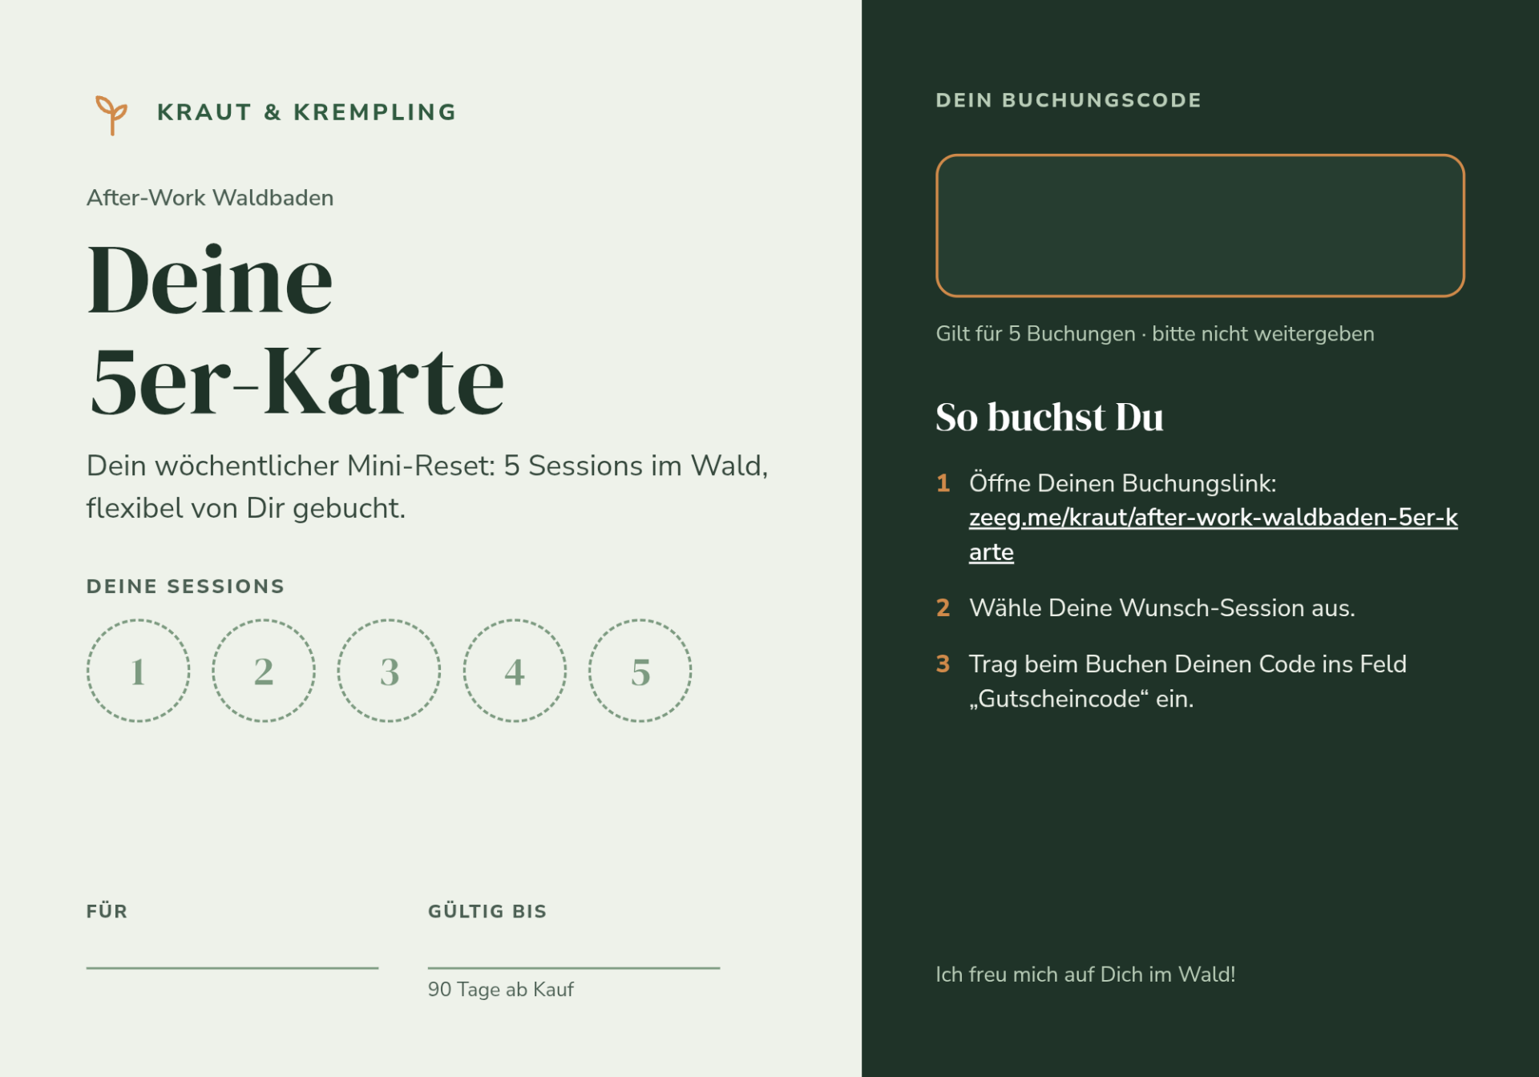Click 'Gilt für 5 Buchungen' hint text
Viewport: 1539px width, 1077px height.
pyautogui.click(x=1155, y=334)
